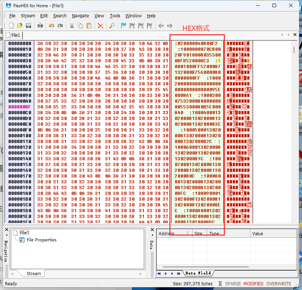
Task: Open the Edit menu
Action: [x=44, y=16]
